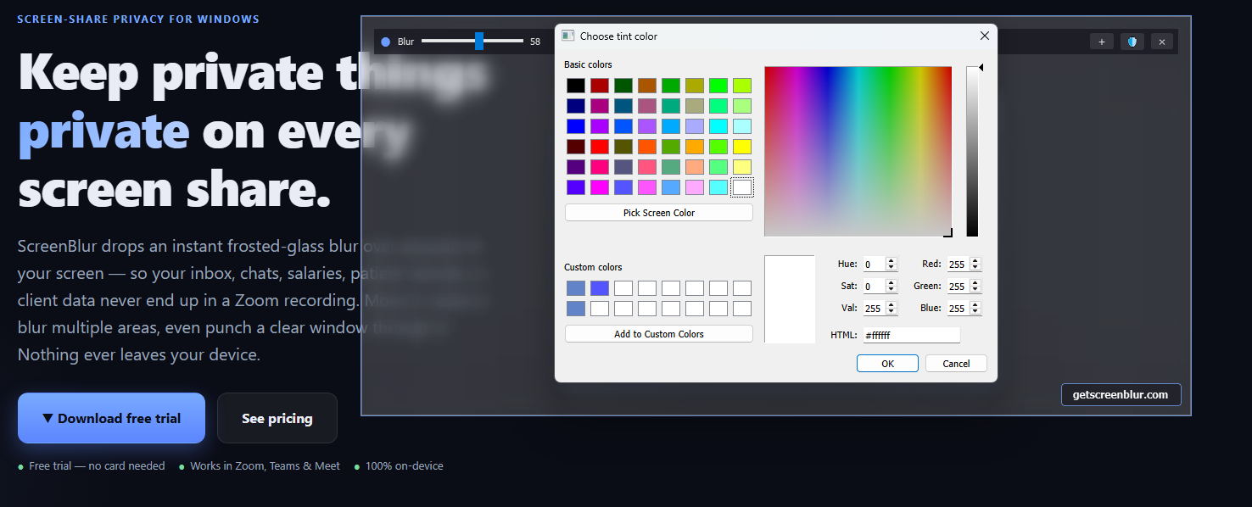Click the Custom colors label
1252x507 pixels.
click(x=593, y=267)
